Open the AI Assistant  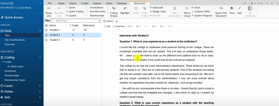coord(250,12)
